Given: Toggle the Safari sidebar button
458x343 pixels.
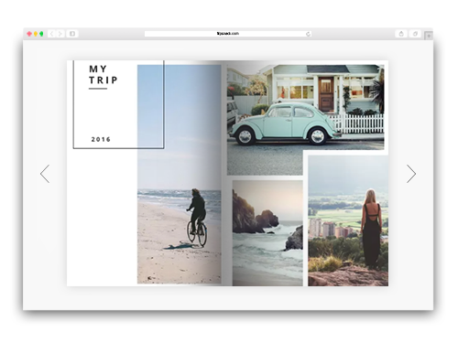Looking at the screenshot, I should click(x=72, y=34).
